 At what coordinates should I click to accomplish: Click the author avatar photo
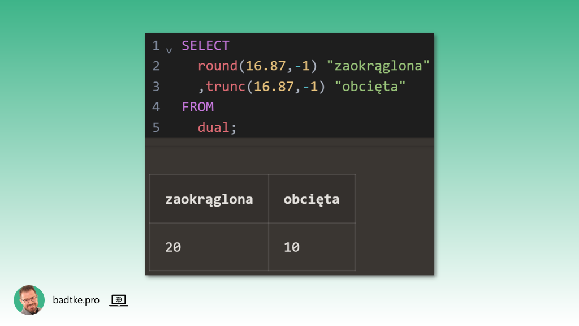point(29,300)
